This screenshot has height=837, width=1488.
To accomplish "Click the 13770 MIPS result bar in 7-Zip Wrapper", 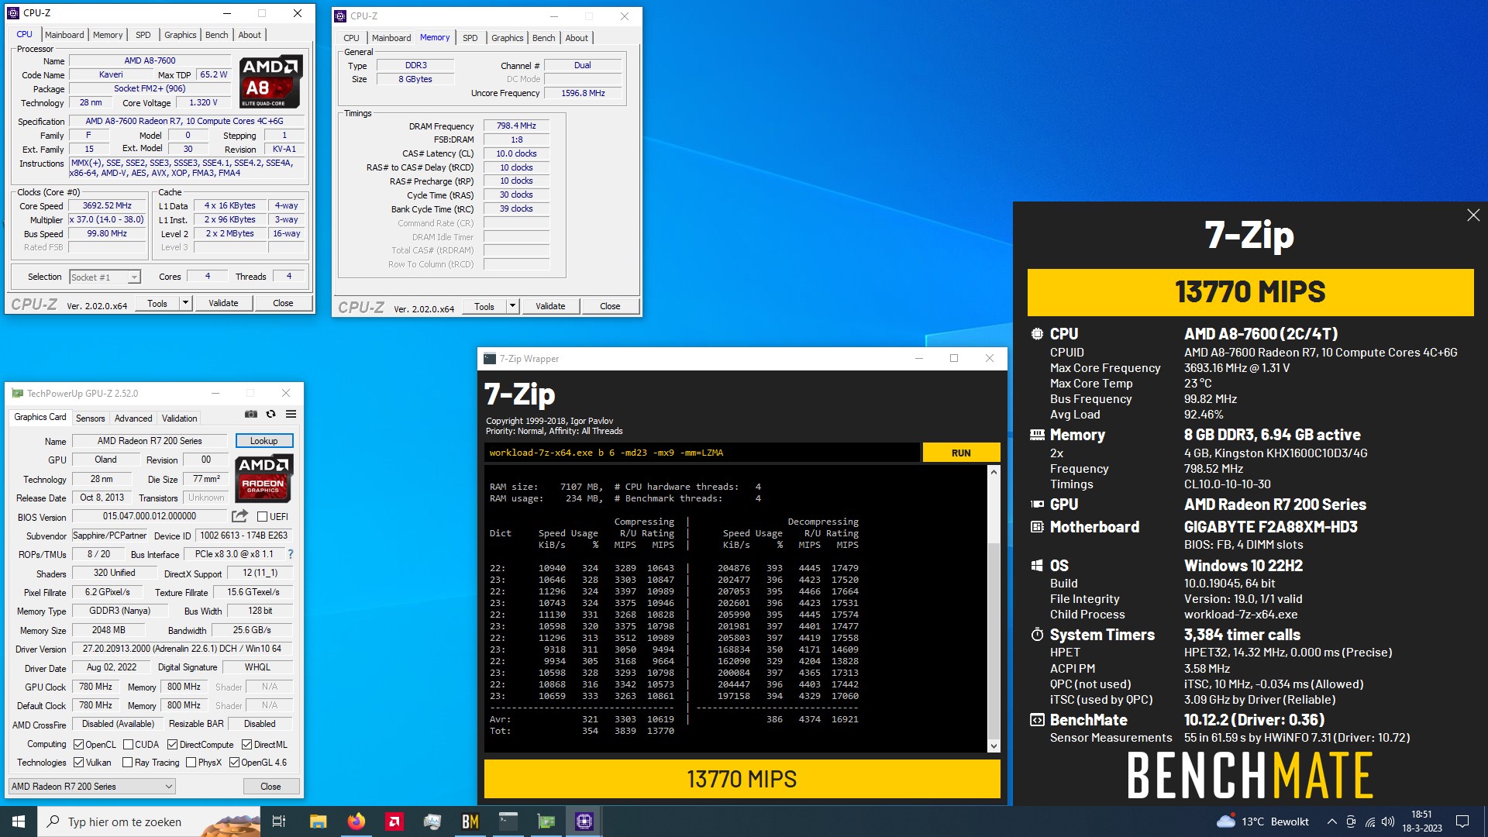I will tap(742, 779).
